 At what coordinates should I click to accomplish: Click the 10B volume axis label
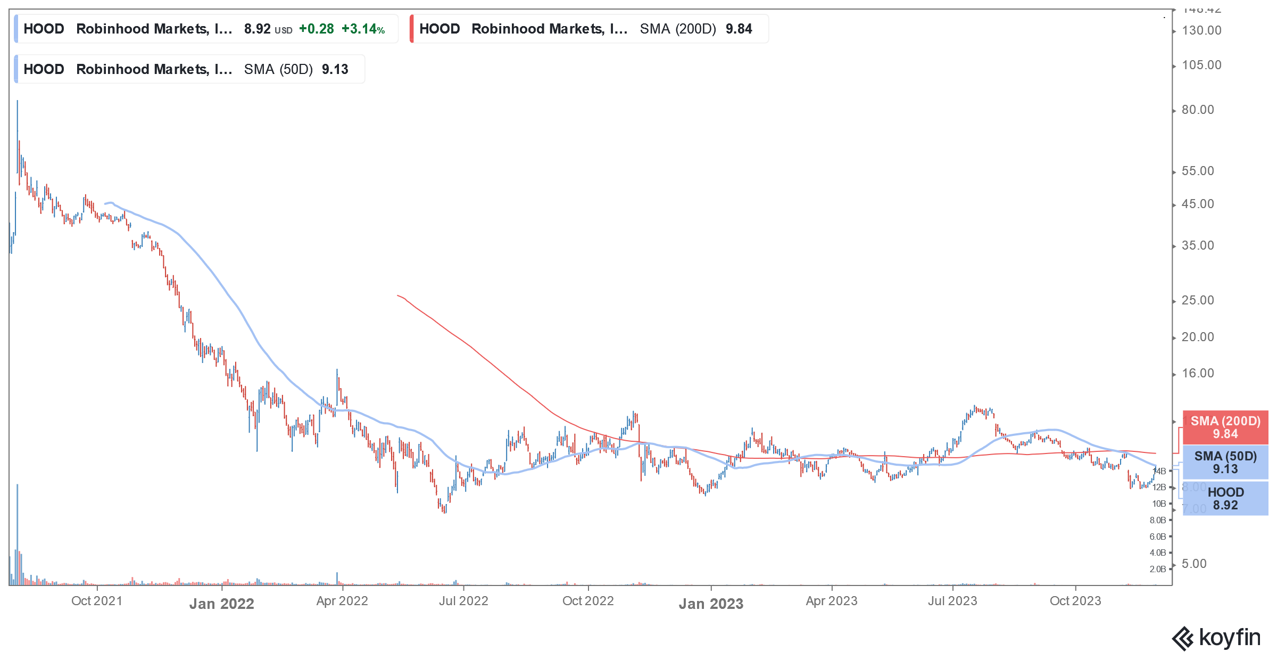coord(1159,504)
